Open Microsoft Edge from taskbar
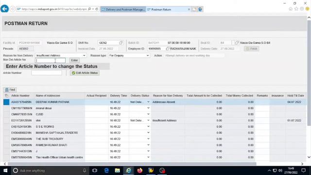Image resolution: width=311 pixels, height=175 pixels. (x=106, y=171)
